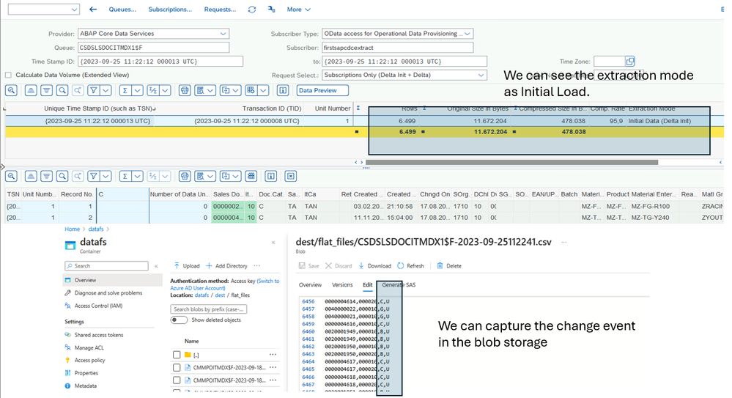
Task: Open the ellipsis menu for the [..] folder row
Action: pos(273,355)
